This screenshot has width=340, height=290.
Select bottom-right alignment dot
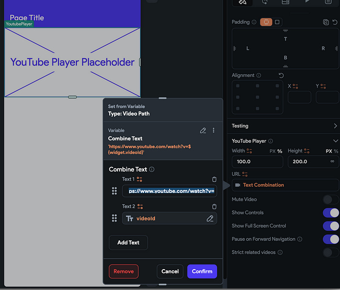pos(277,108)
